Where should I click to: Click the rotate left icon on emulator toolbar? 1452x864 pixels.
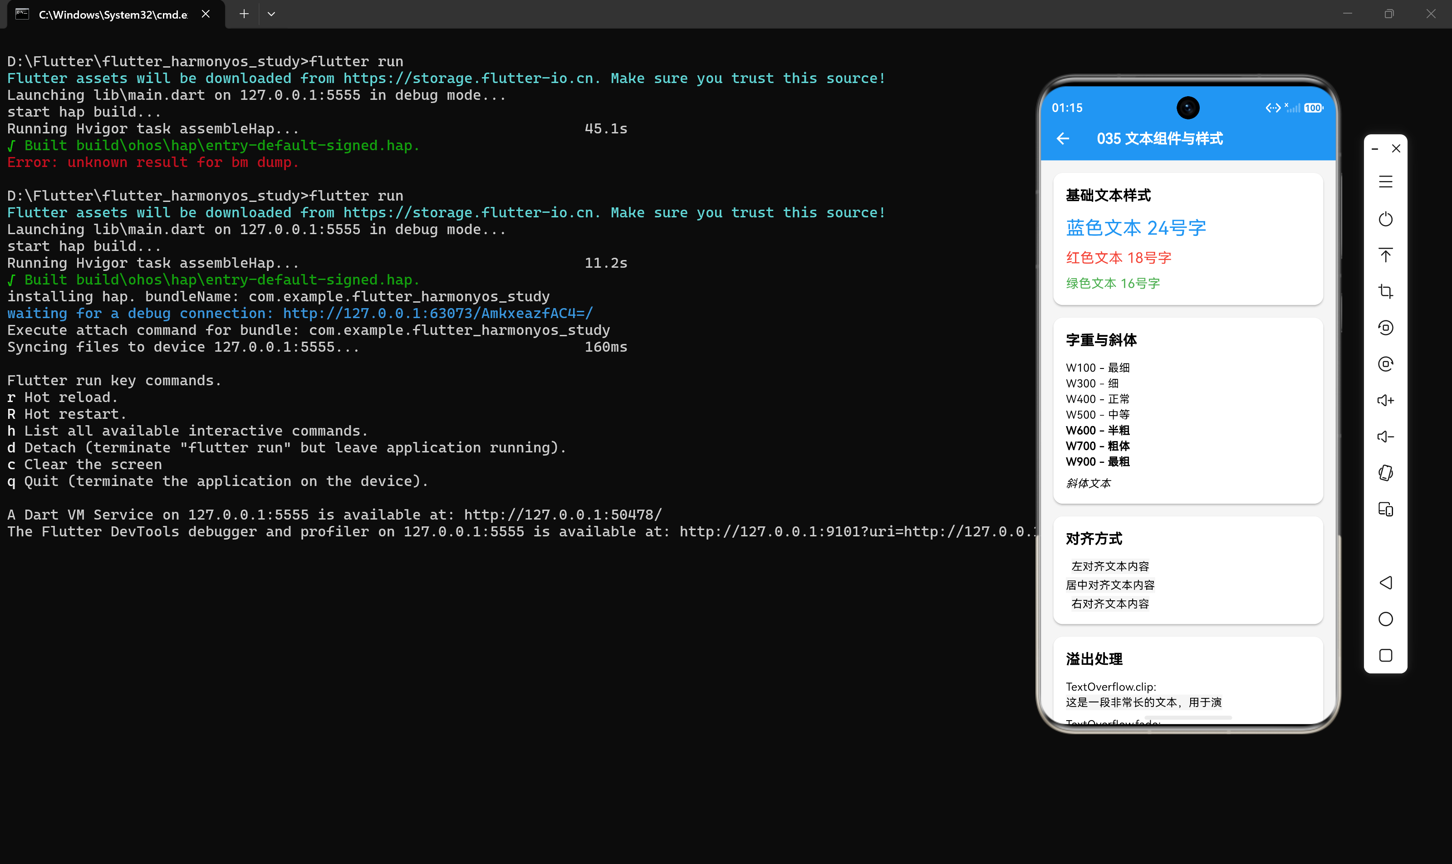pyautogui.click(x=1386, y=328)
